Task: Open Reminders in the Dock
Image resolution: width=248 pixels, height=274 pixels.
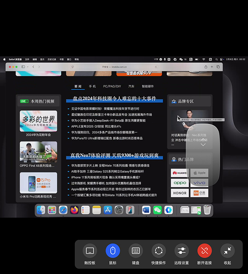Action: [85, 210]
